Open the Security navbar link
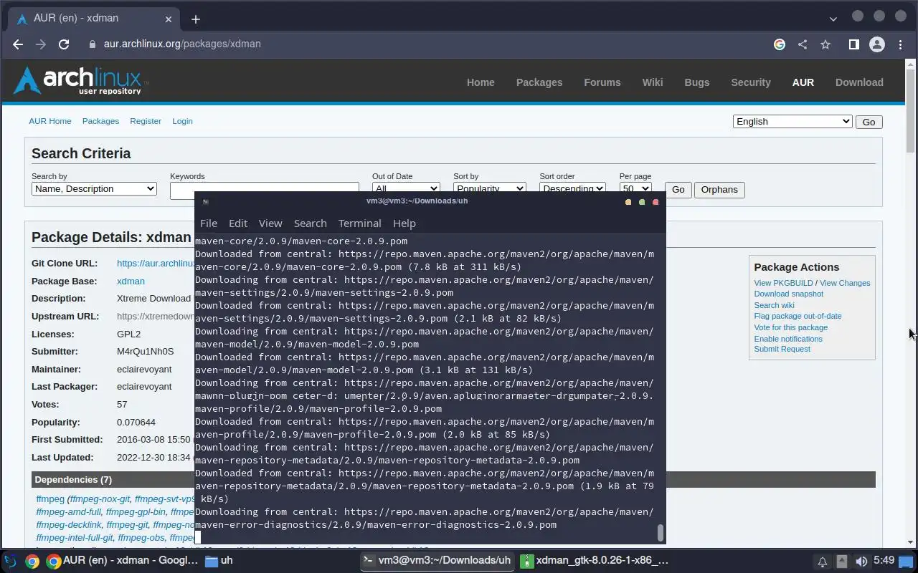The width and height of the screenshot is (918, 573). (751, 82)
